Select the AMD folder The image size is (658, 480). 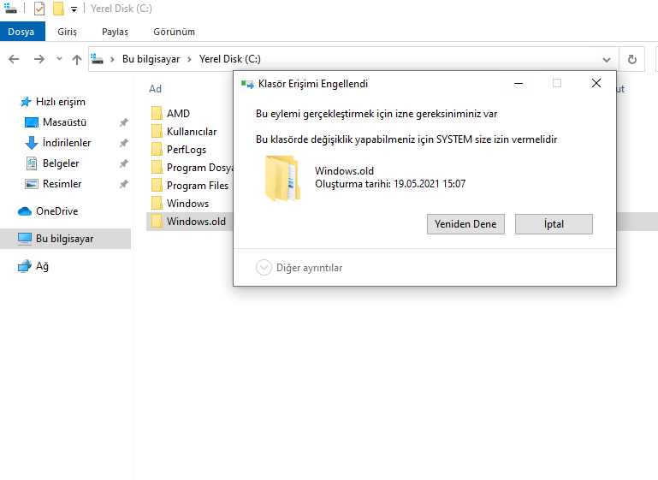178,114
